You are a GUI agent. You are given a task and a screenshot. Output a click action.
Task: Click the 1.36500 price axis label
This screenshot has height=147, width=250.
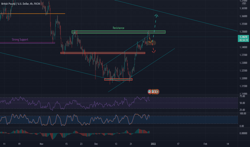(x=243, y=8)
